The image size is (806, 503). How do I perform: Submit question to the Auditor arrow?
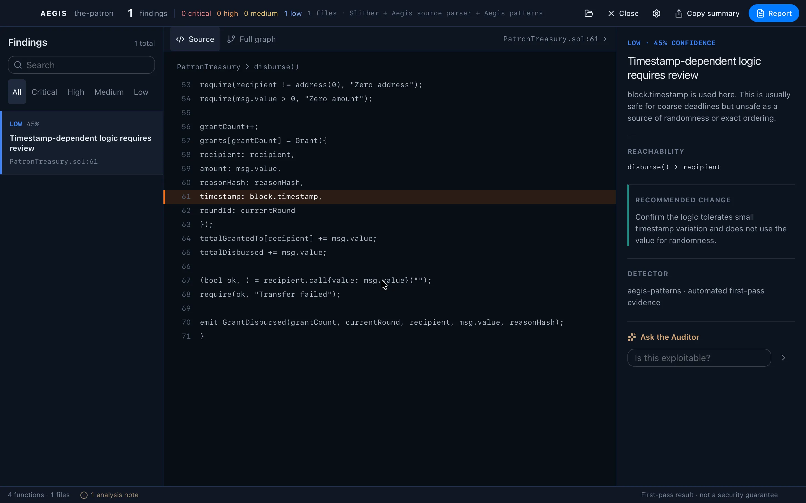tap(784, 358)
